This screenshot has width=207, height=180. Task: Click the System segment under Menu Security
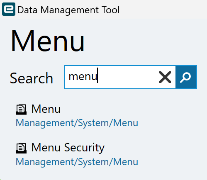click(93, 162)
